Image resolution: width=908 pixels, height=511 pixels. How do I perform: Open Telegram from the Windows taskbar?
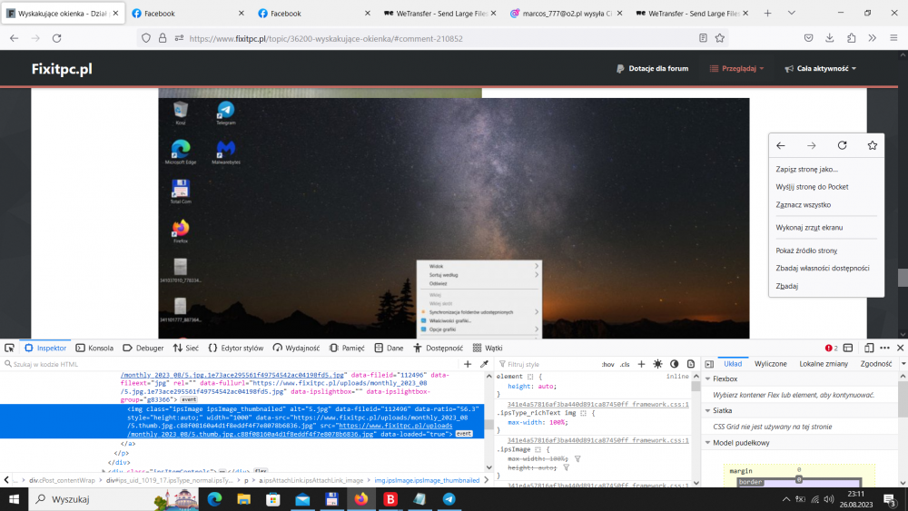click(449, 499)
